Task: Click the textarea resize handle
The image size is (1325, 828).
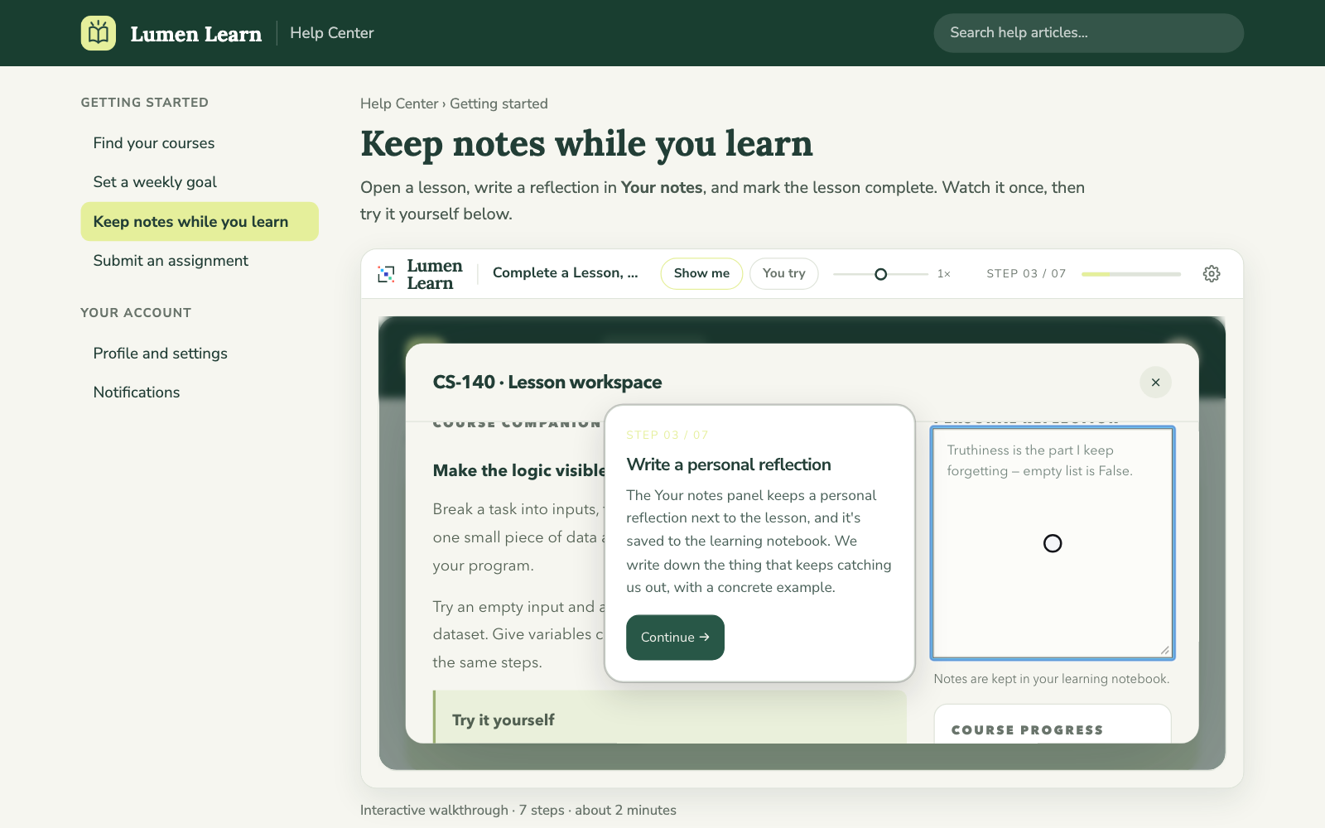Action: coord(1165,650)
